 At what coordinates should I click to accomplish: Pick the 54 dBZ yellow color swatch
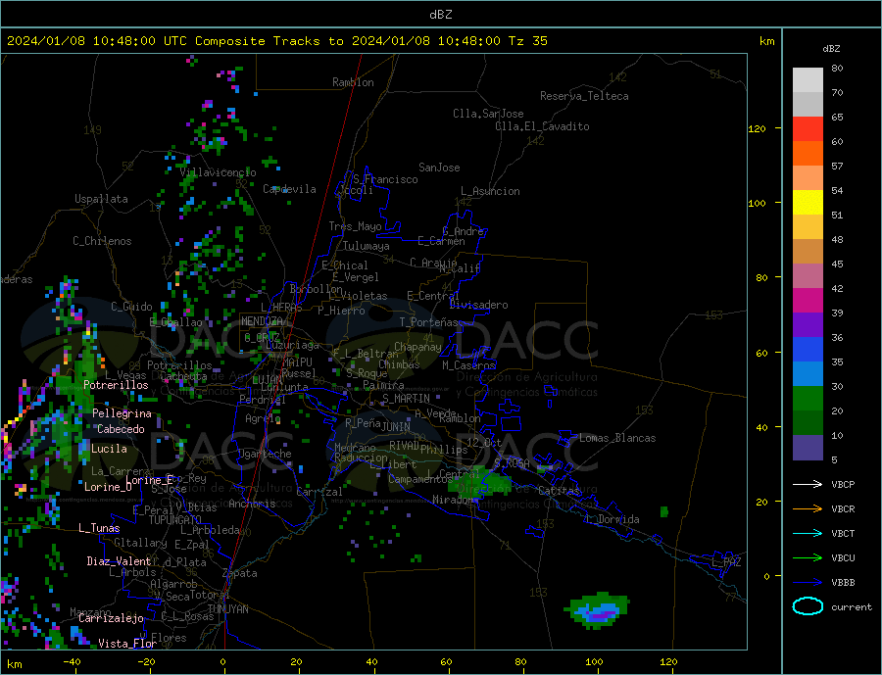(808, 203)
